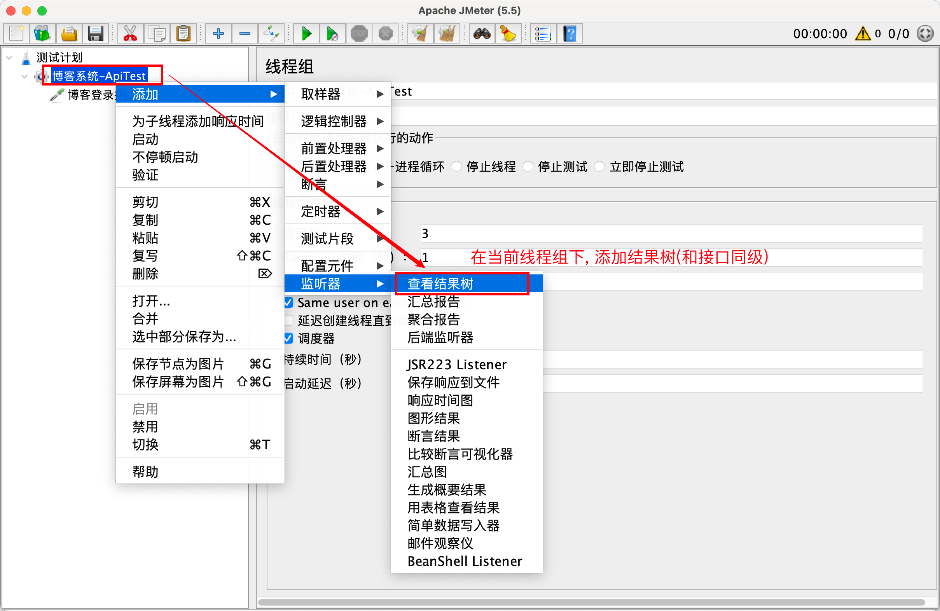
Task: Open the Help question mark icon
Action: pyautogui.click(x=570, y=34)
